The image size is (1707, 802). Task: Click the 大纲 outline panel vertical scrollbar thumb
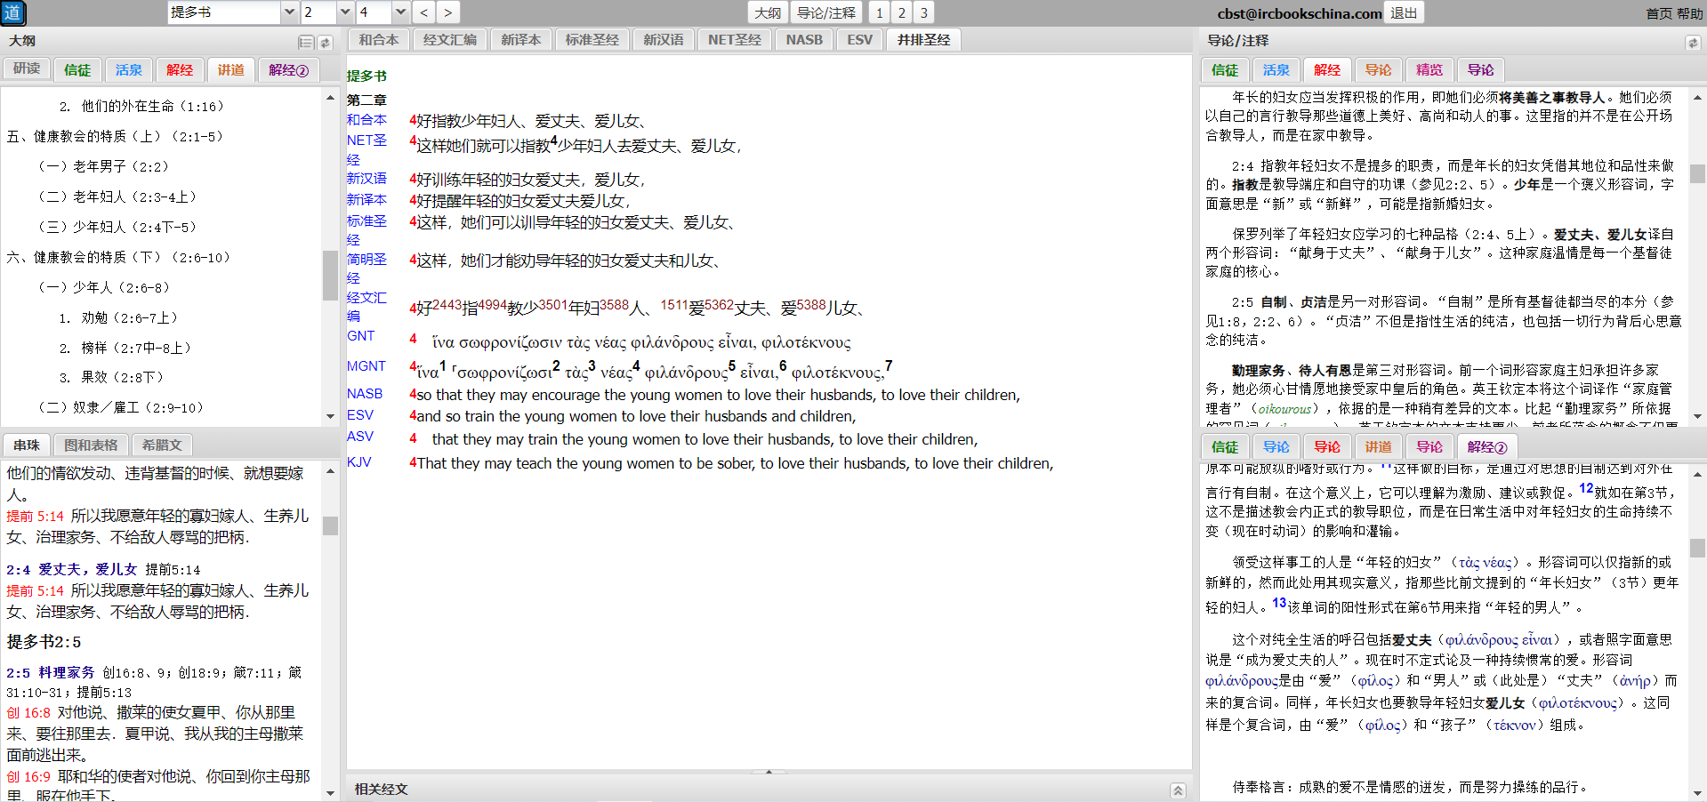pyautogui.click(x=330, y=274)
